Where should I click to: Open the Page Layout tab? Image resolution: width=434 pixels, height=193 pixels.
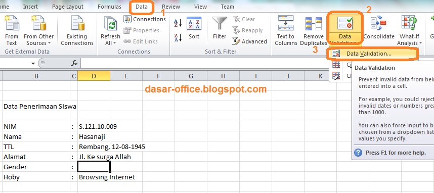(68, 7)
